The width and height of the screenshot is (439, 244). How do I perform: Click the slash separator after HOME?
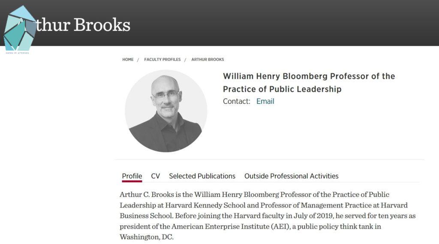click(138, 60)
